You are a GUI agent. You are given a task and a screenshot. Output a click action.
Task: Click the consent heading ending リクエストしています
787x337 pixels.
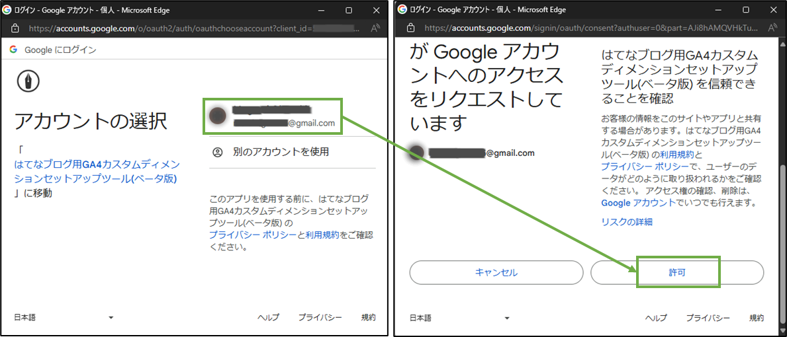[x=486, y=86]
